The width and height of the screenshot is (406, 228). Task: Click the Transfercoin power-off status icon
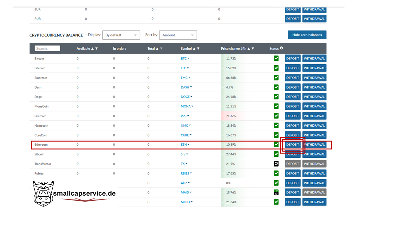(276, 164)
